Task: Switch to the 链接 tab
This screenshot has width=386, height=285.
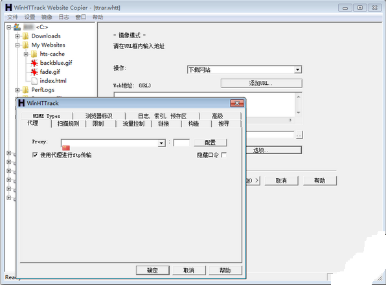Action: [163, 124]
